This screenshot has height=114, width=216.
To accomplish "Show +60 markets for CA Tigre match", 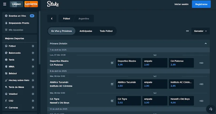I will pyautogui.click(x=201, y=101).
